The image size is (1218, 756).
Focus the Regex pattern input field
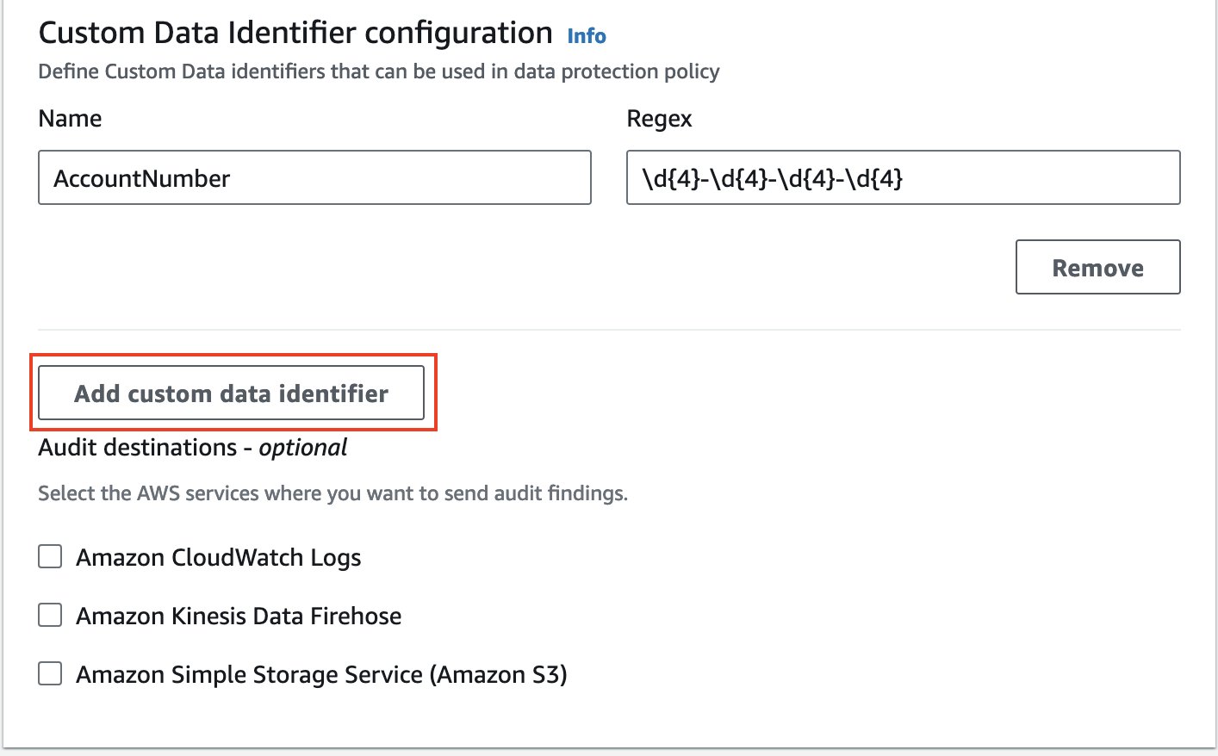click(x=902, y=178)
